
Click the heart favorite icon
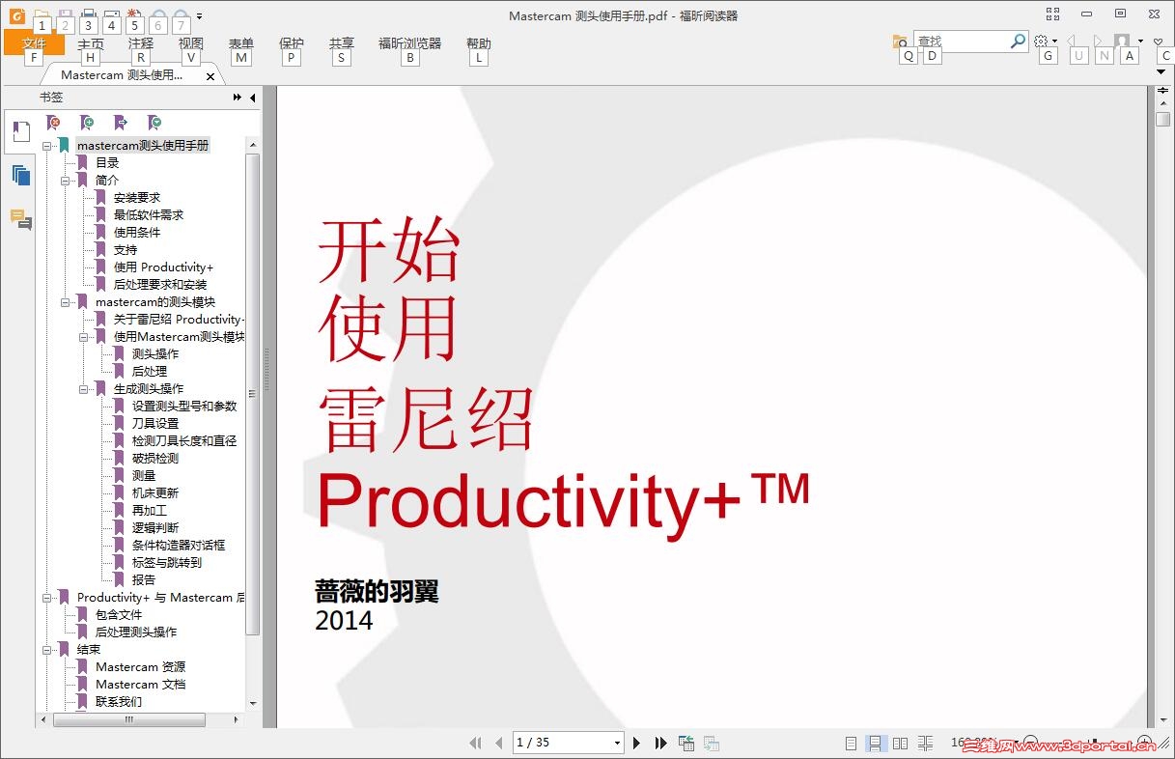click(x=1159, y=42)
